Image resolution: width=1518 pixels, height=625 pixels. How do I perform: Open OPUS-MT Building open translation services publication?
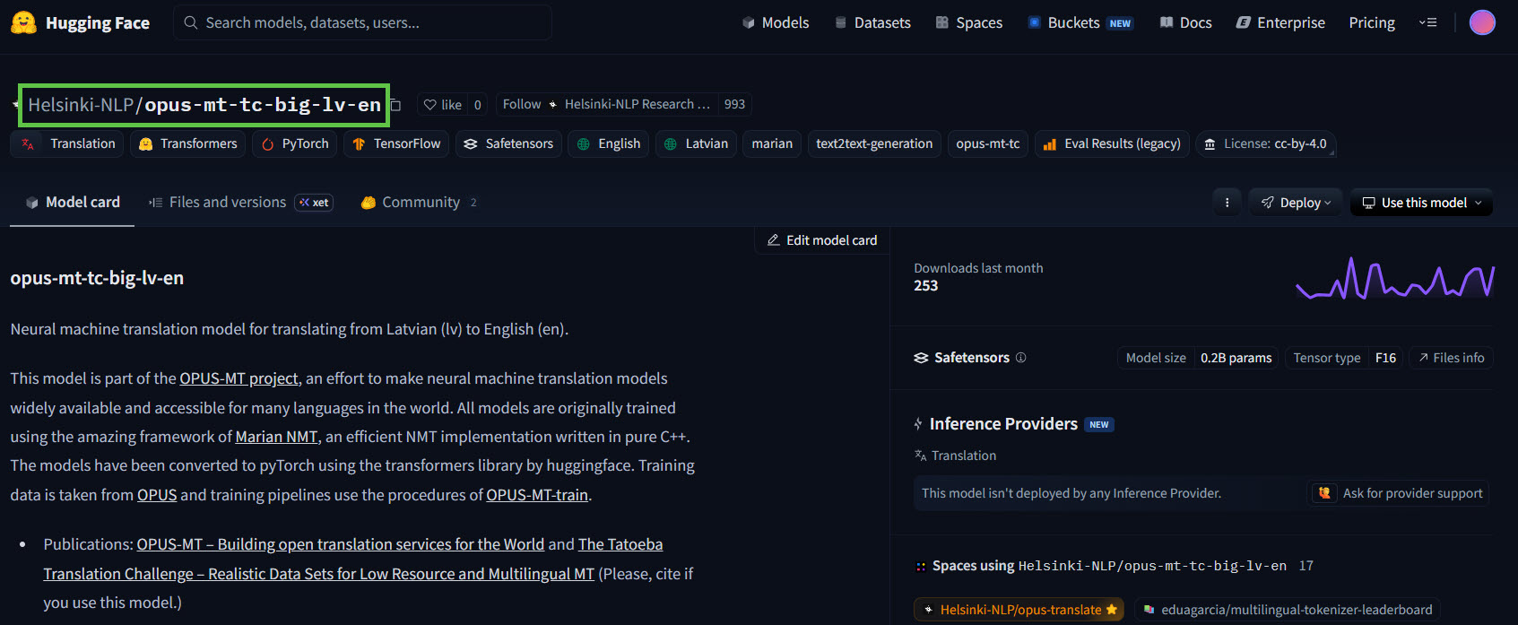tap(341, 544)
